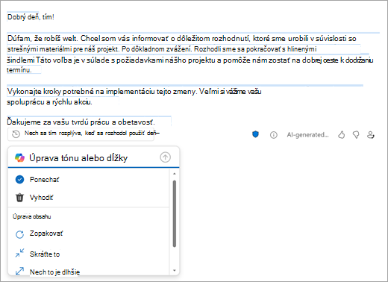388x282 pixels.
Task: Click the blue shield icon
Action: point(255,134)
